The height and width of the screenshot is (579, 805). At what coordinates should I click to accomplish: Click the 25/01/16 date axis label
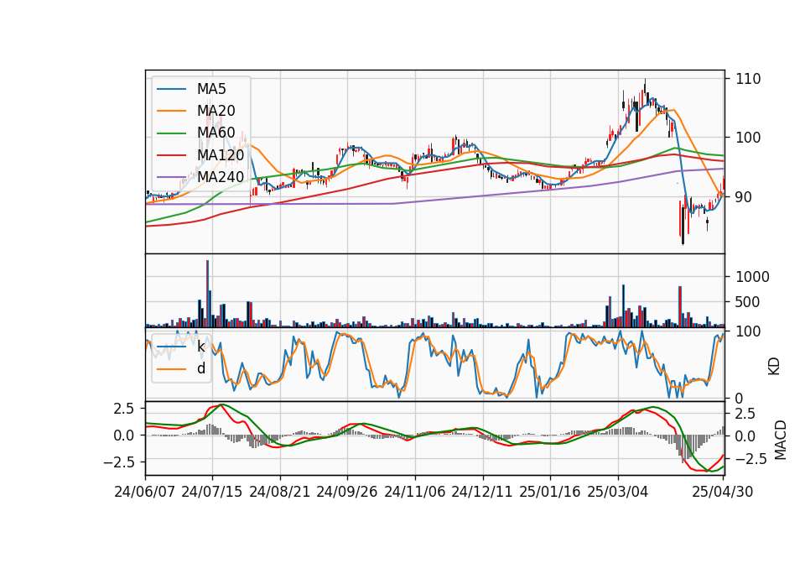tap(550, 492)
